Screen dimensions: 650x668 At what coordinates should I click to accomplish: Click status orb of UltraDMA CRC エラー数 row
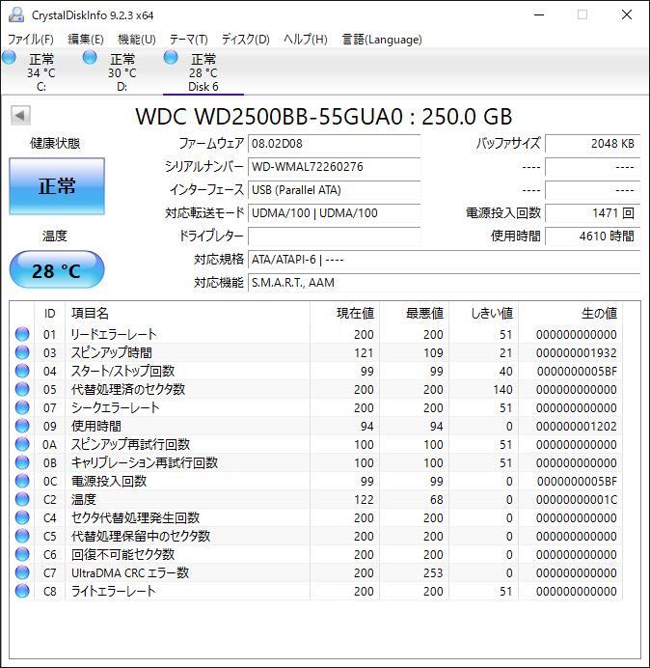tap(22, 572)
